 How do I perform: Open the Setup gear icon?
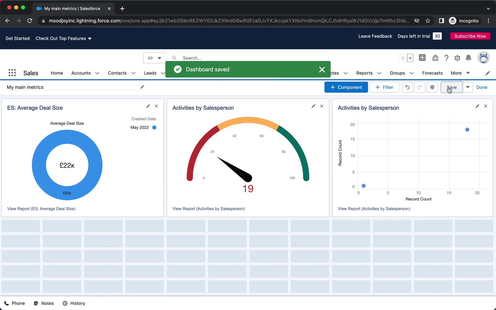click(x=457, y=58)
